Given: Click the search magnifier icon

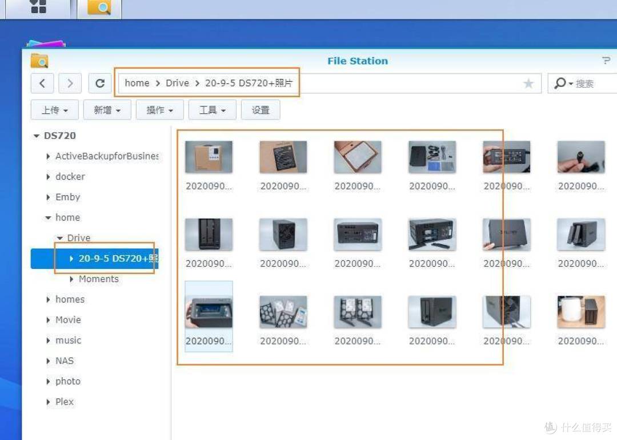Looking at the screenshot, I should [561, 83].
